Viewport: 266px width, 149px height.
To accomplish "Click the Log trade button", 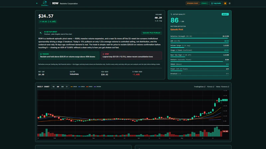I will point(216,3).
